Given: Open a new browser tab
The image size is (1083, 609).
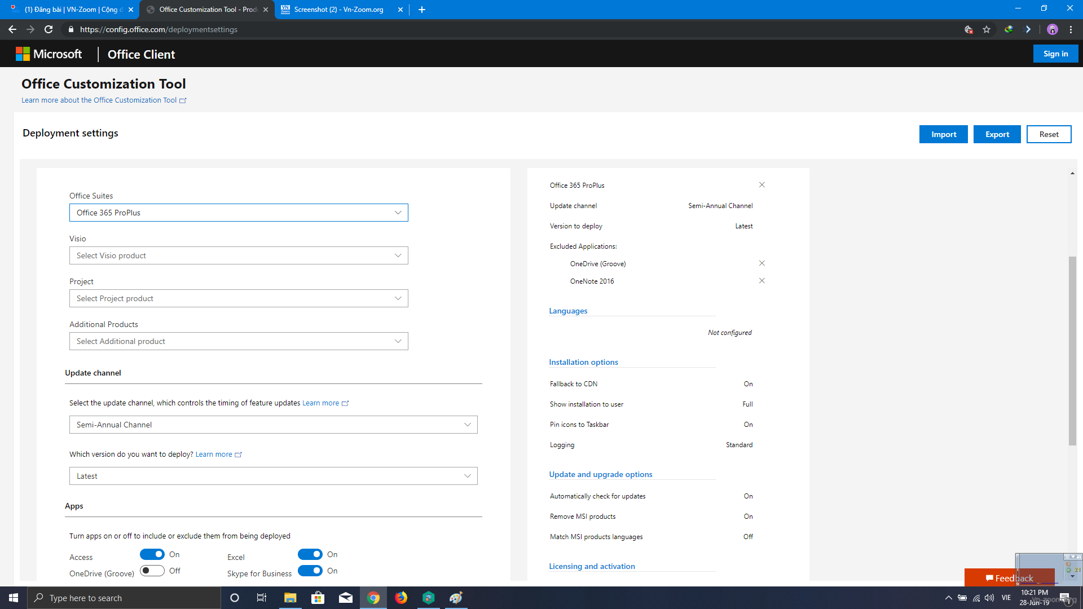Looking at the screenshot, I should pyautogui.click(x=422, y=10).
